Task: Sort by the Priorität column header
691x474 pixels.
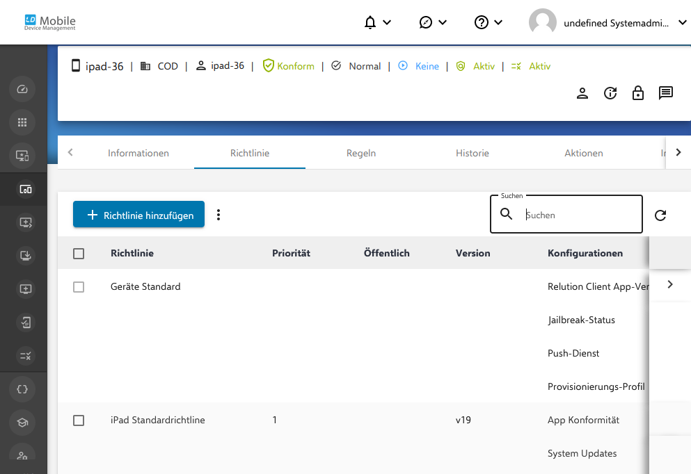Action: point(291,253)
